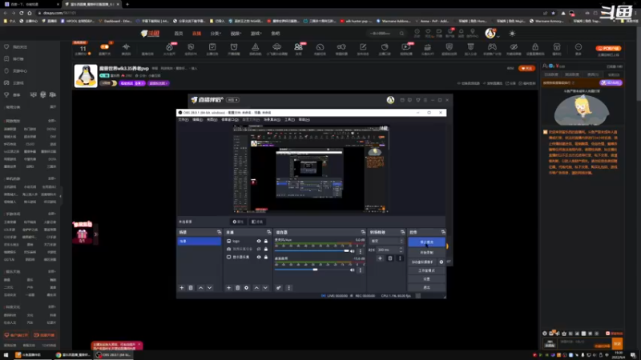Pop out the Scenes dock
Screen dimensions: 641x360
219,232
